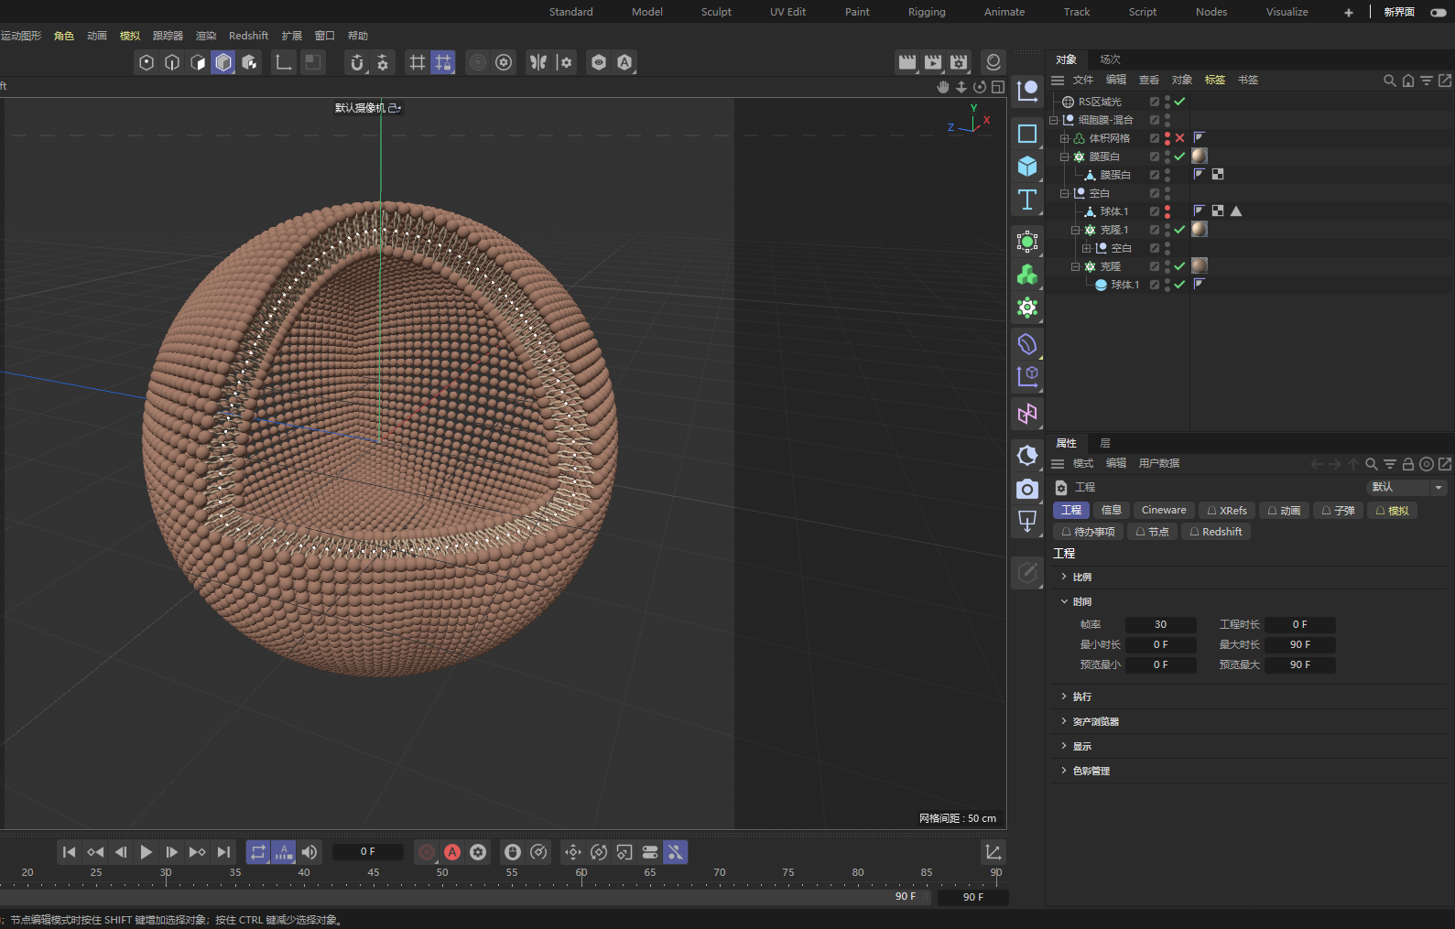Toggle enable checkmark for RS区域光

1179,102
